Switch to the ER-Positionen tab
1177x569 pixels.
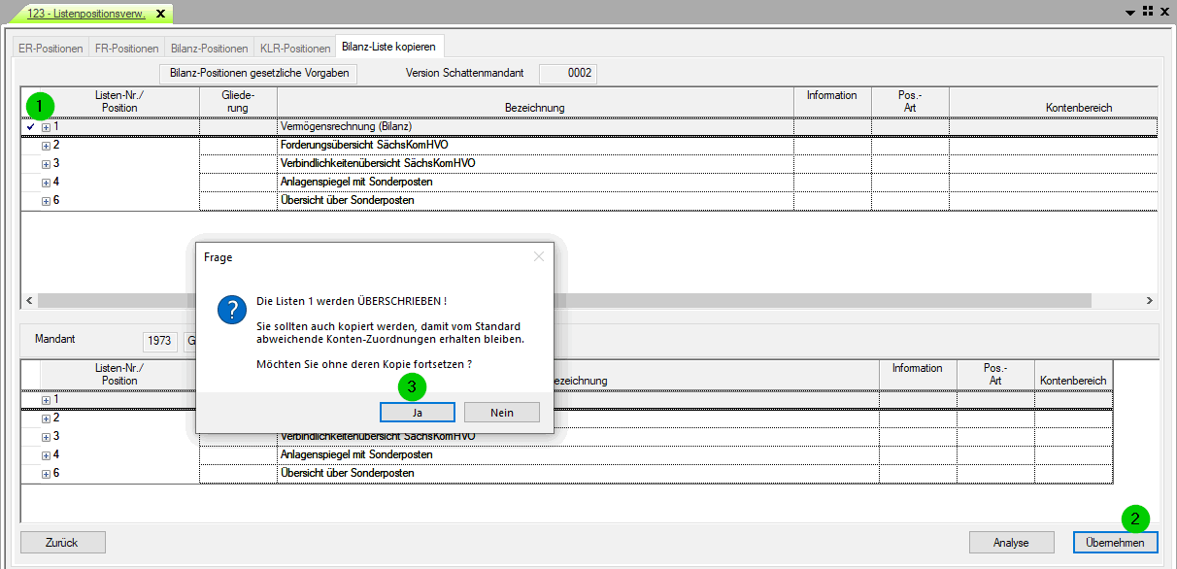pos(50,48)
